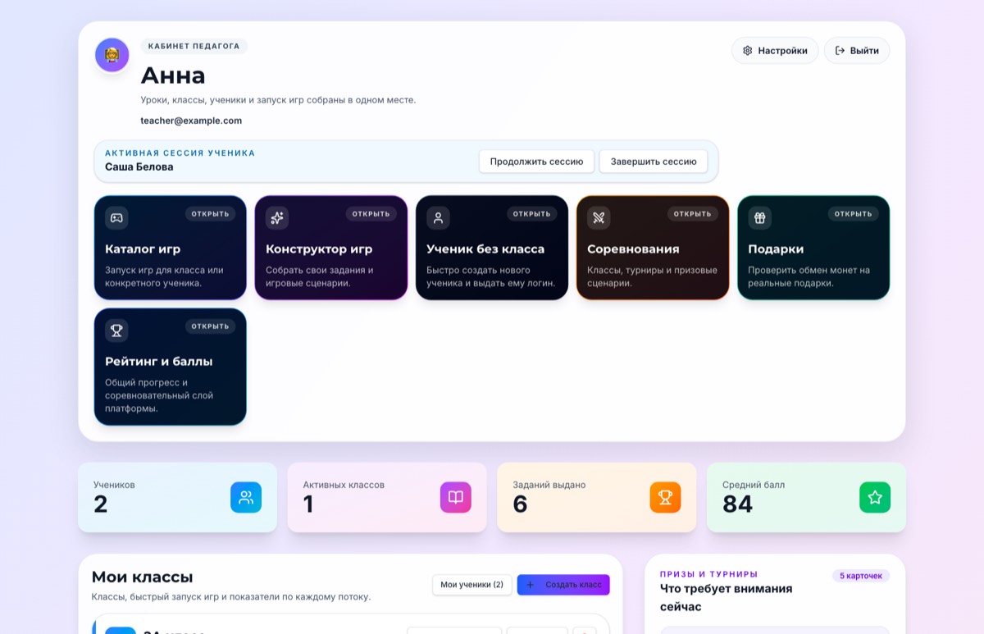Click Продолжить сессию for Саша Белова

(x=536, y=162)
